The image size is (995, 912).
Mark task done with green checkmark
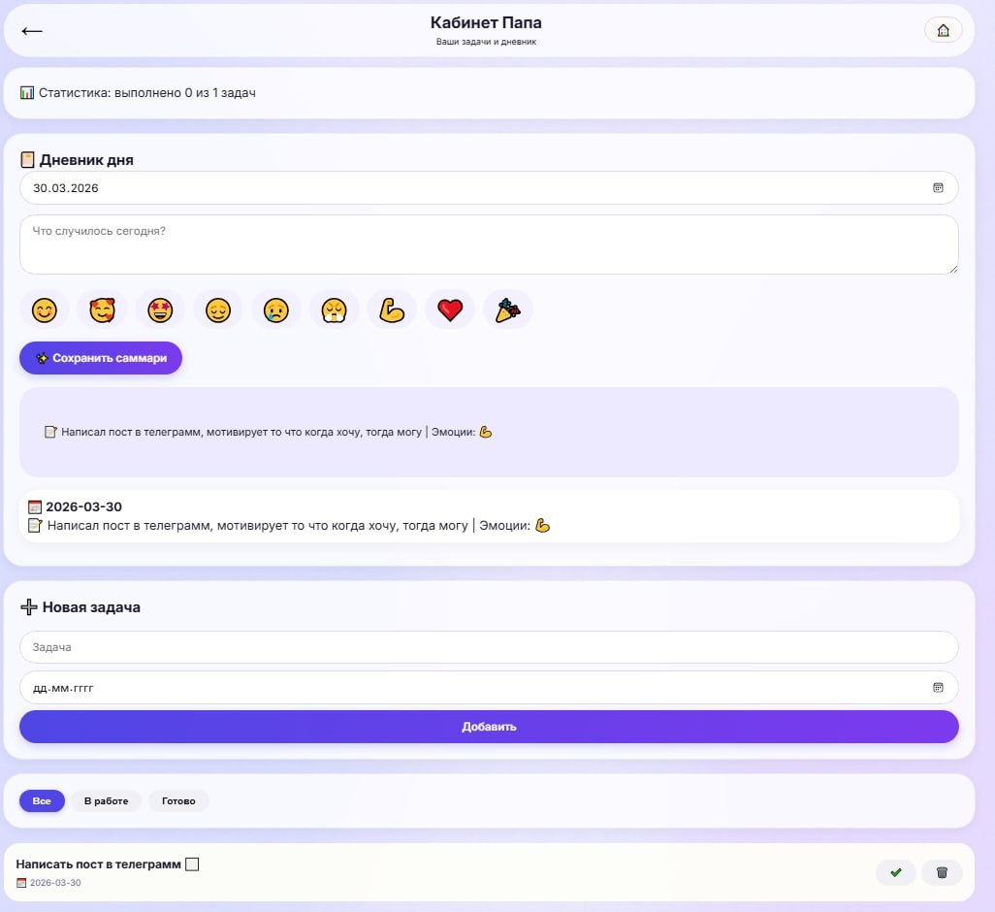pyautogui.click(x=895, y=872)
